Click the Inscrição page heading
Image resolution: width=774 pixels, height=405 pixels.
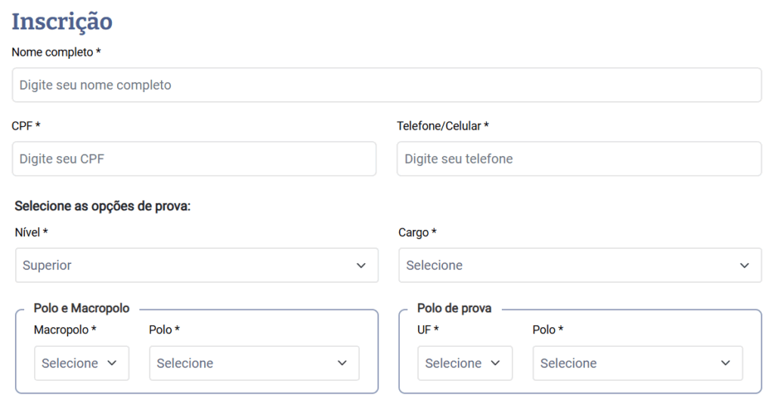click(x=62, y=21)
